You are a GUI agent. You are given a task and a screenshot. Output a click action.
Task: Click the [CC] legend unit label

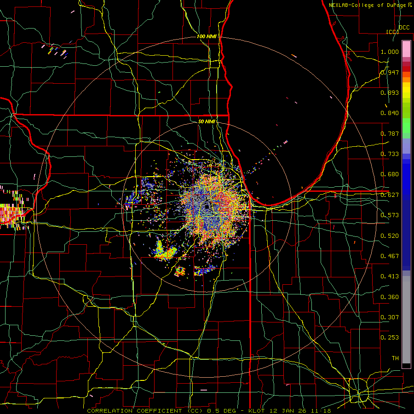tap(393, 32)
